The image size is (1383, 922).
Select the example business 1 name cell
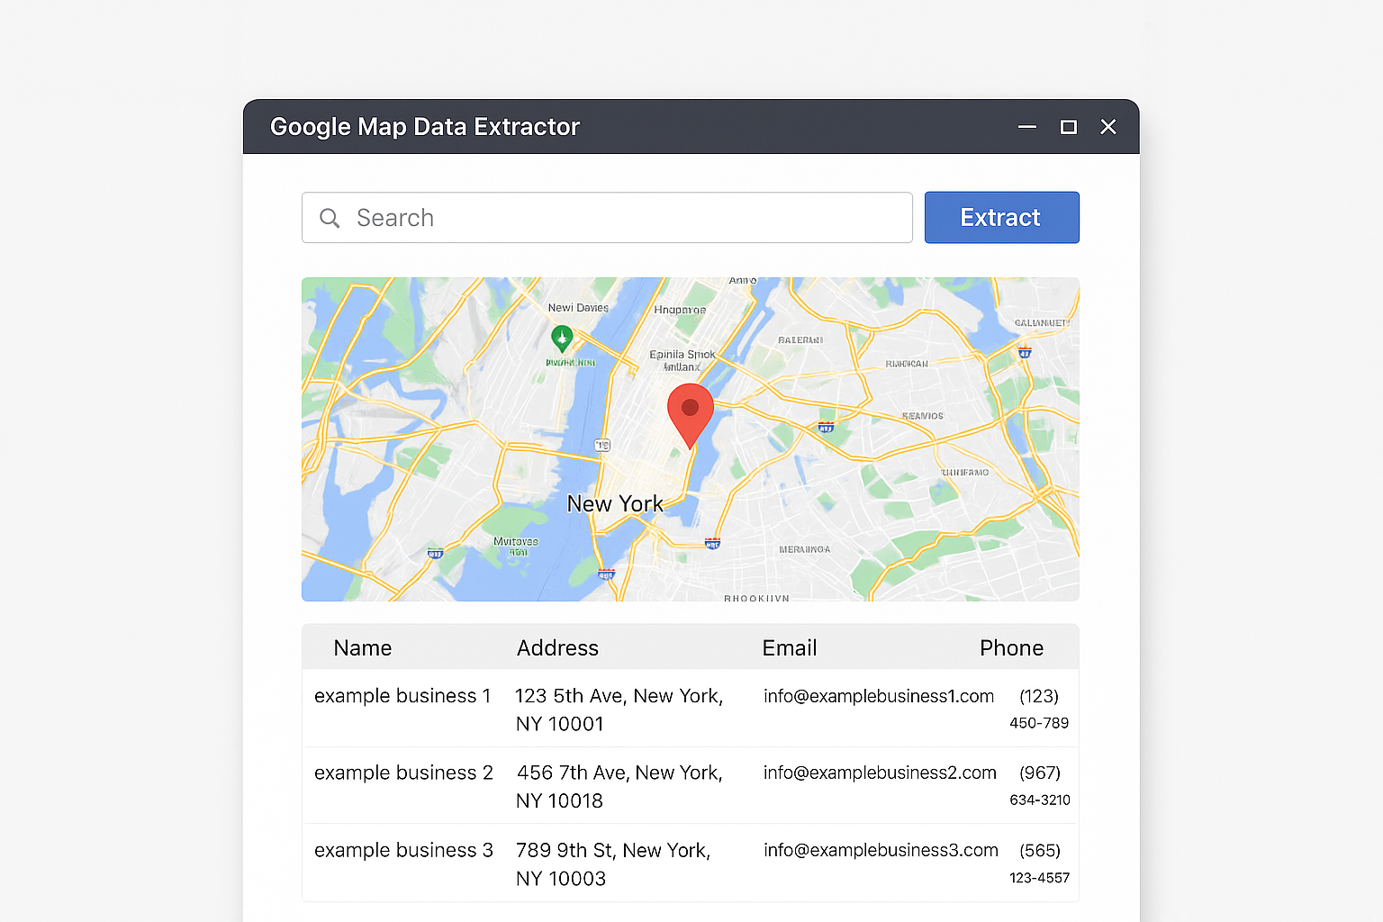coord(402,696)
